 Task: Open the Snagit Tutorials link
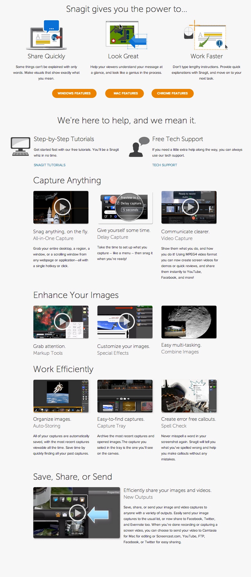pyautogui.click(x=50, y=165)
